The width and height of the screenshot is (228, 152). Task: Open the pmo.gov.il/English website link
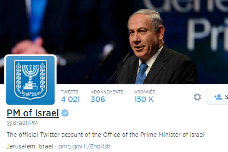[84, 146]
